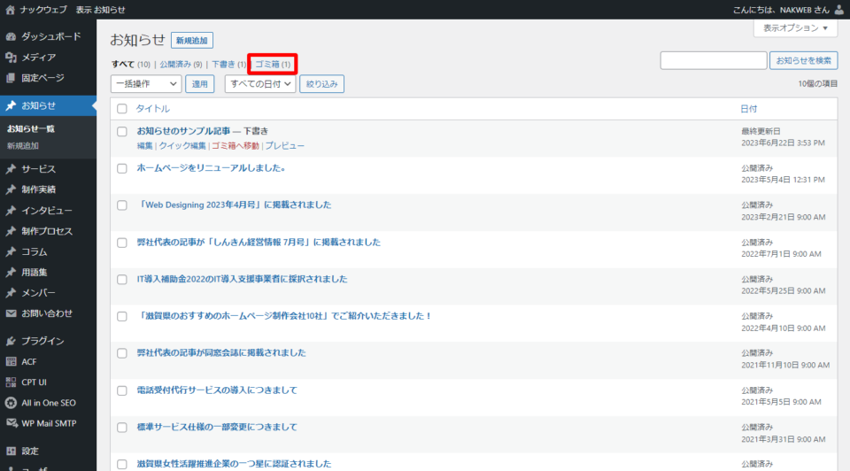The width and height of the screenshot is (850, 471).
Task: Click the 10個の項目 item count text
Action: [x=817, y=84]
